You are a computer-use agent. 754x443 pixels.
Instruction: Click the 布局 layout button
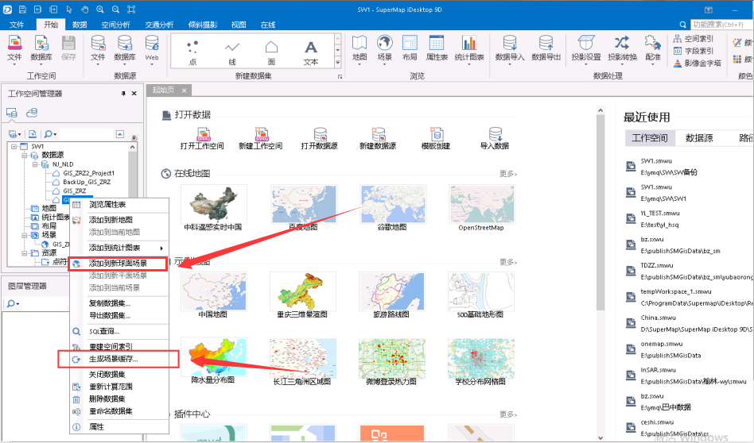click(410, 49)
